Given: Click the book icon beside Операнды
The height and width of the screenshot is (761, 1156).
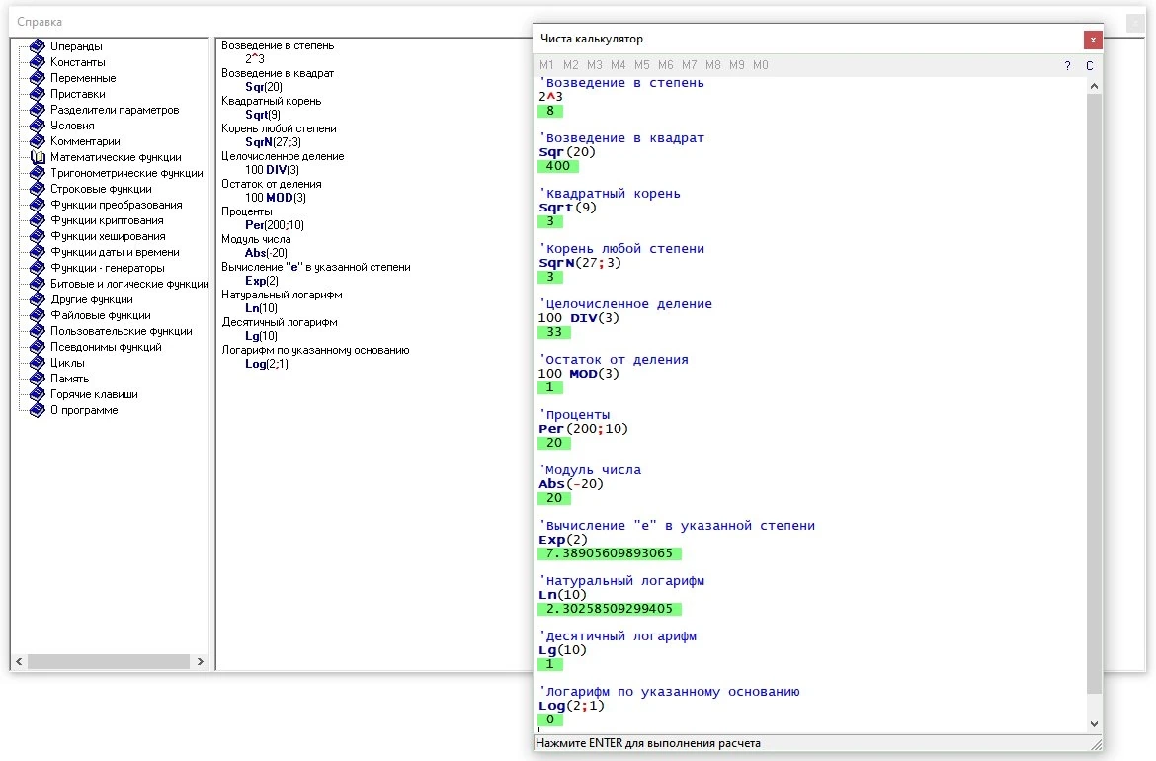Looking at the screenshot, I should [37, 46].
